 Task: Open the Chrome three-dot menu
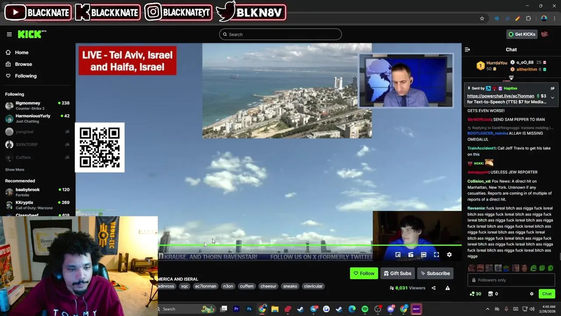point(554,18)
